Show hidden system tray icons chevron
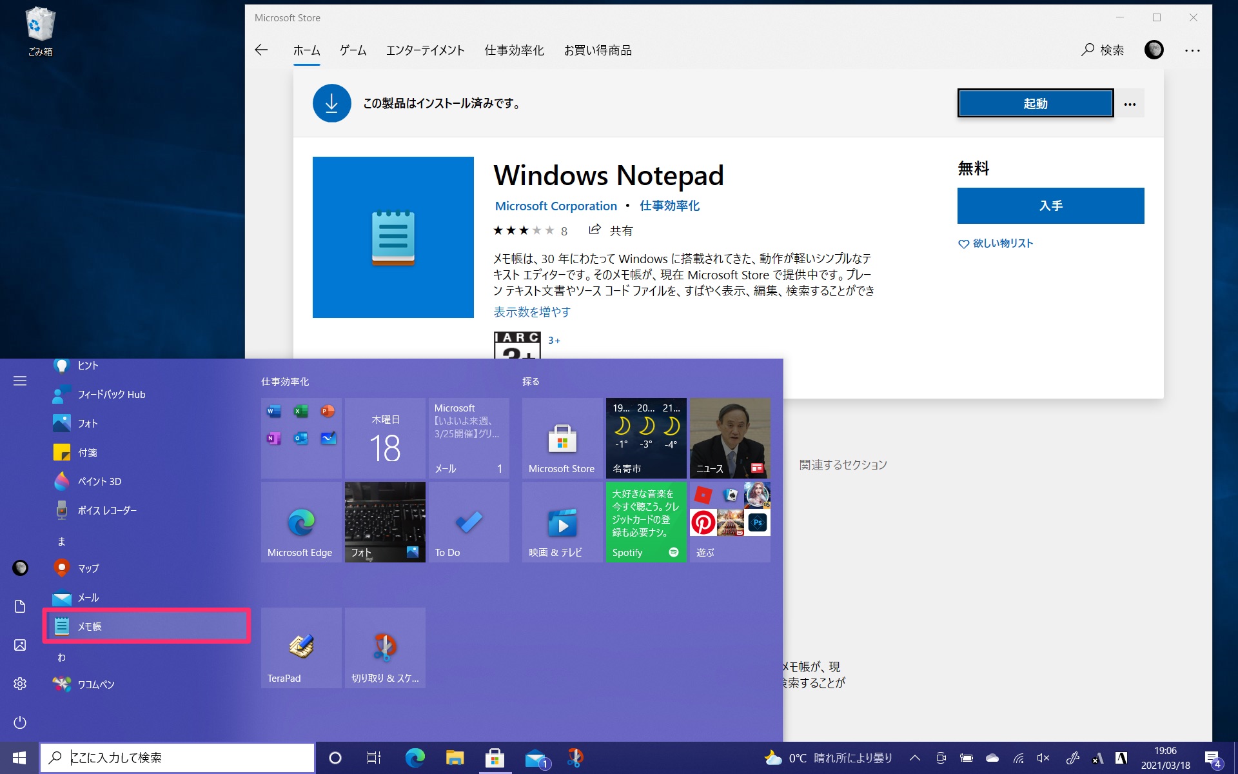 914,758
